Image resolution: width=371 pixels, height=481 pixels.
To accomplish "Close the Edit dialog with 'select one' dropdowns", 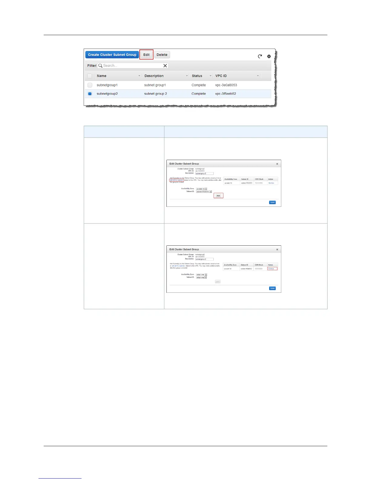I will click(x=277, y=250).
